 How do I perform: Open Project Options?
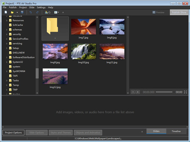pyautogui.click(x=13, y=133)
